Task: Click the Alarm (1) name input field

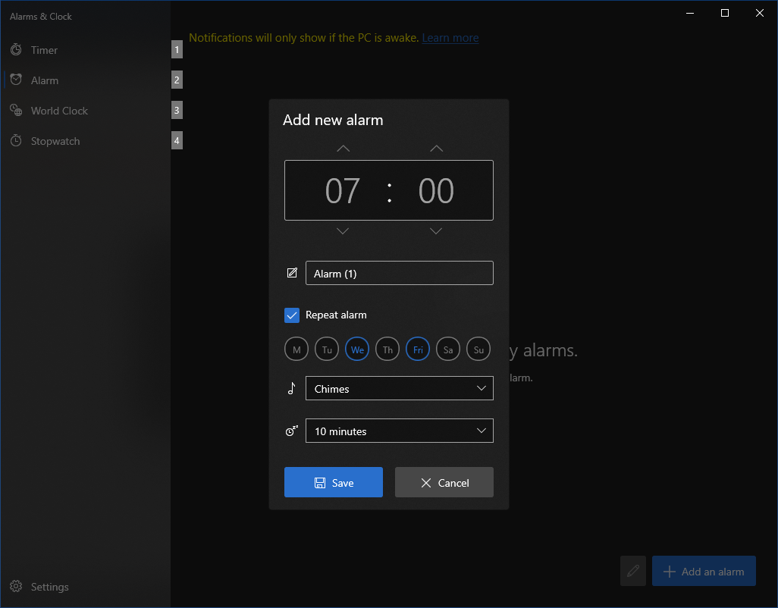Action: [400, 273]
